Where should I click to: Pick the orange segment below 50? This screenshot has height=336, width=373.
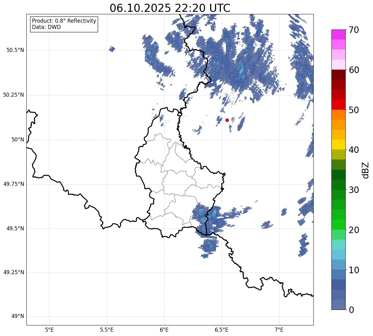coord(338,114)
